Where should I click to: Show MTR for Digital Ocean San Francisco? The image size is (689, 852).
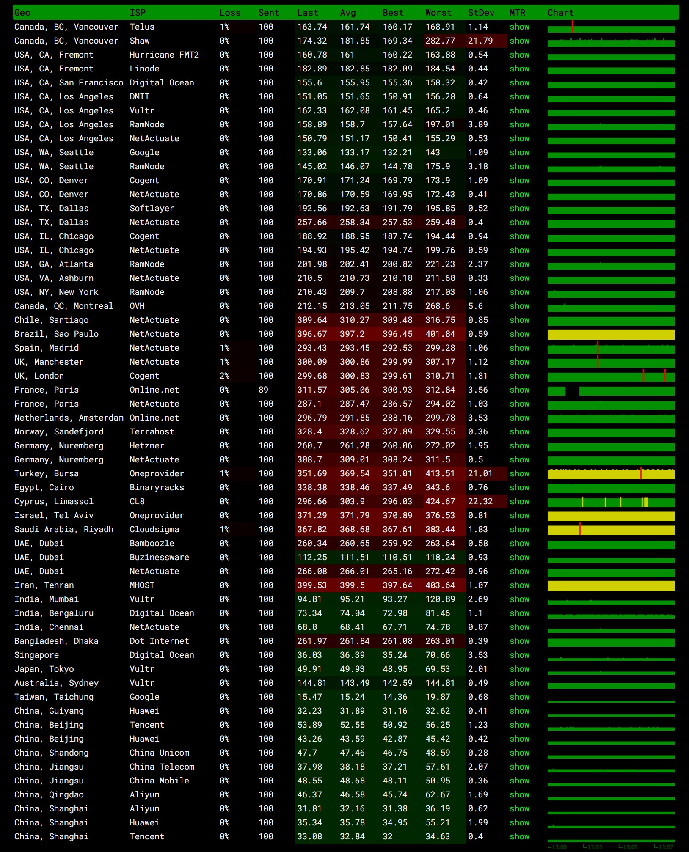[519, 82]
